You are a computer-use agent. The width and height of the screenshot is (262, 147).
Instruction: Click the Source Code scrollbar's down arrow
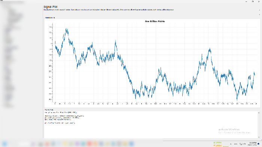(x=259, y=137)
